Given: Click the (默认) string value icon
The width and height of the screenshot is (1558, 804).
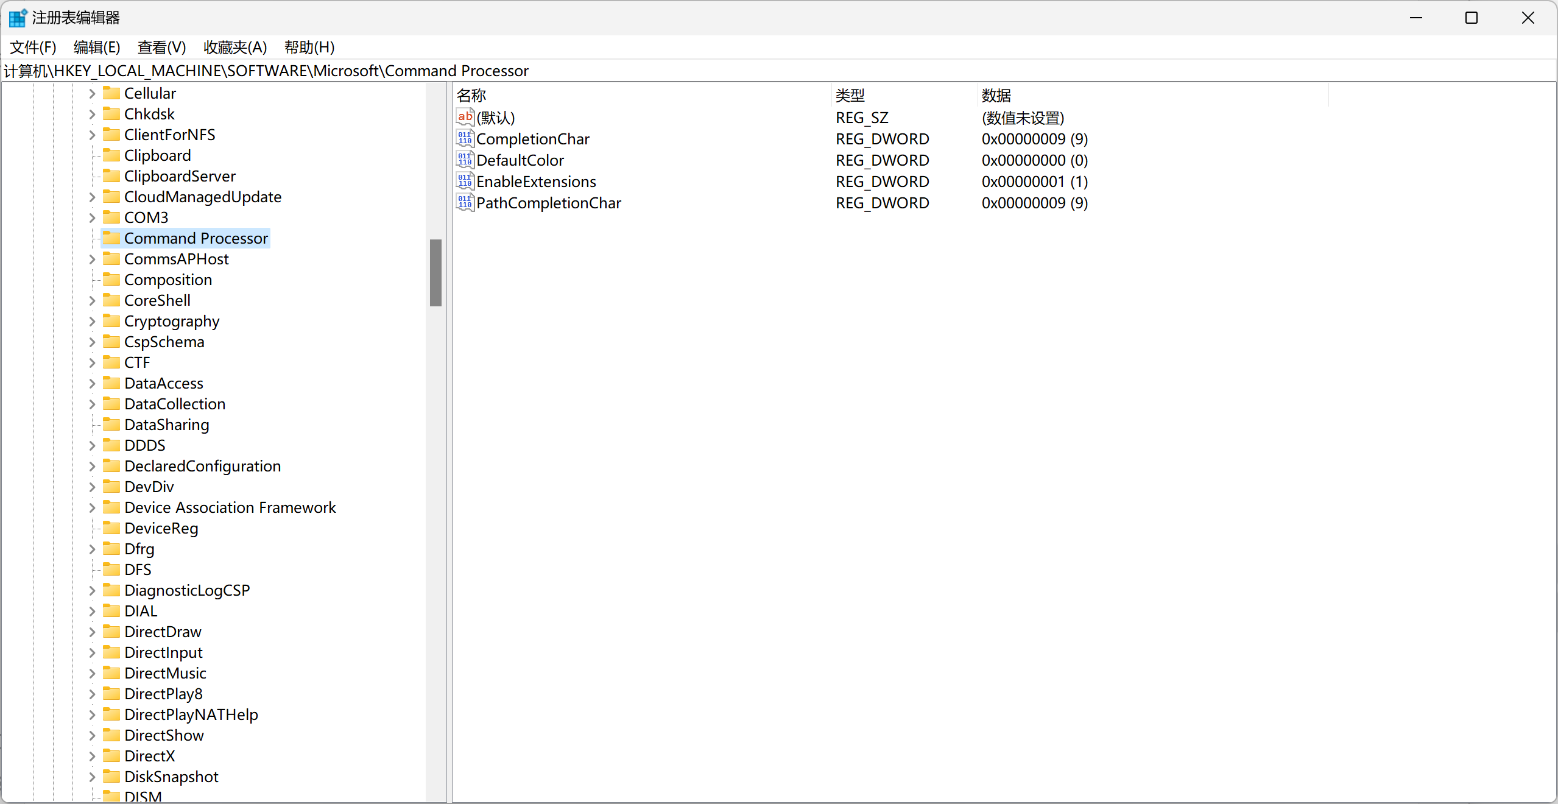Looking at the screenshot, I should [465, 118].
